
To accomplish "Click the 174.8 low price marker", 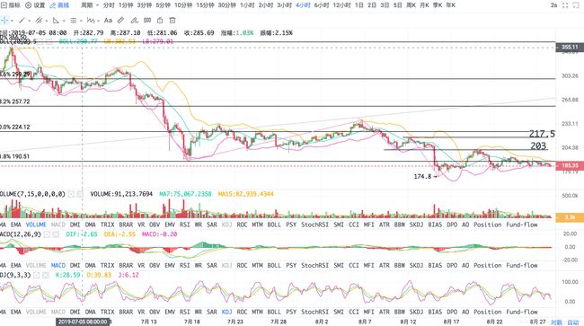I will [425, 176].
